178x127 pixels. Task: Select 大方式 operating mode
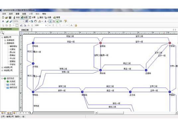pos(12,81)
